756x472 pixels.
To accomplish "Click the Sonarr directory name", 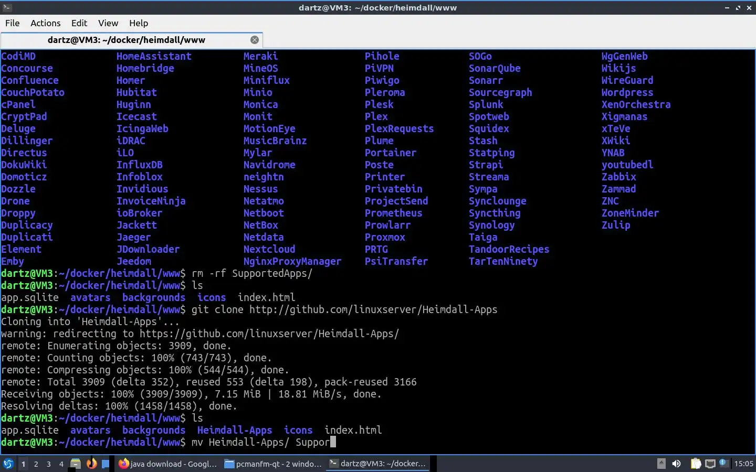I will point(486,80).
